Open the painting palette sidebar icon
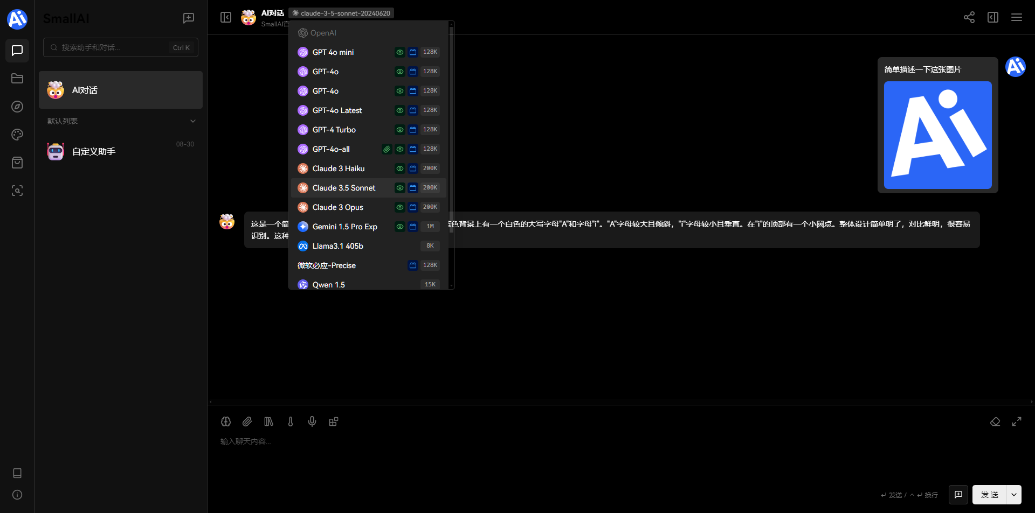 click(x=17, y=135)
